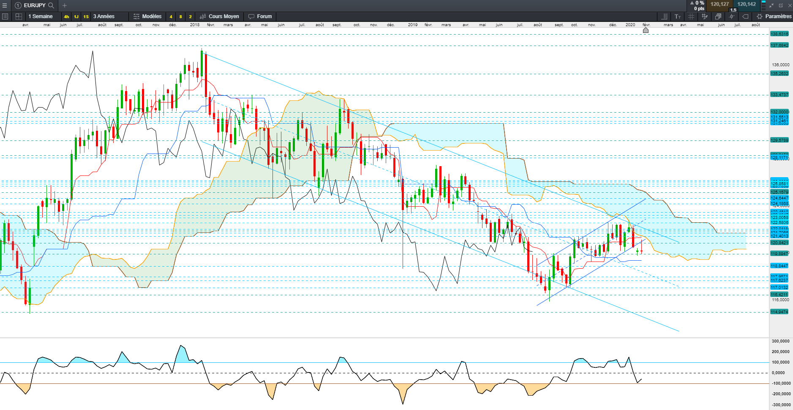Click the 125,1579 price level label
Image resolution: width=793 pixels, height=410 pixels.
tap(779, 192)
